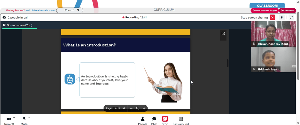Click PS Moments button
Screen dimensions: 300x125
pos(287,10)
